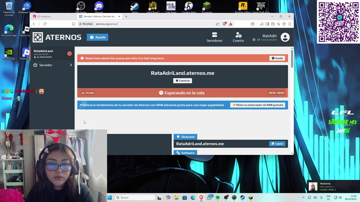Open the music playlist toolbar icon
Screen dimensions: 360x202
pos(262,24)
